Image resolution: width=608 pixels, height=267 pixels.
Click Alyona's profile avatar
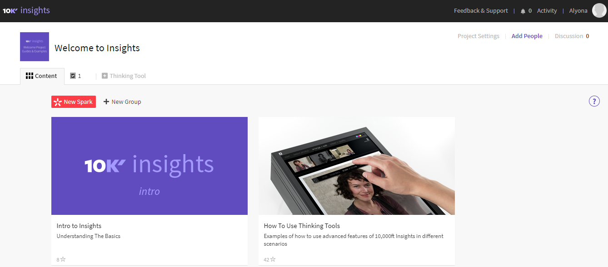coord(599,10)
